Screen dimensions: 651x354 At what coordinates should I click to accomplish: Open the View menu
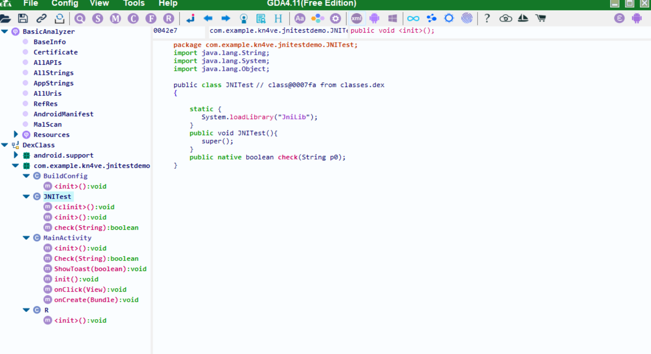point(99,4)
